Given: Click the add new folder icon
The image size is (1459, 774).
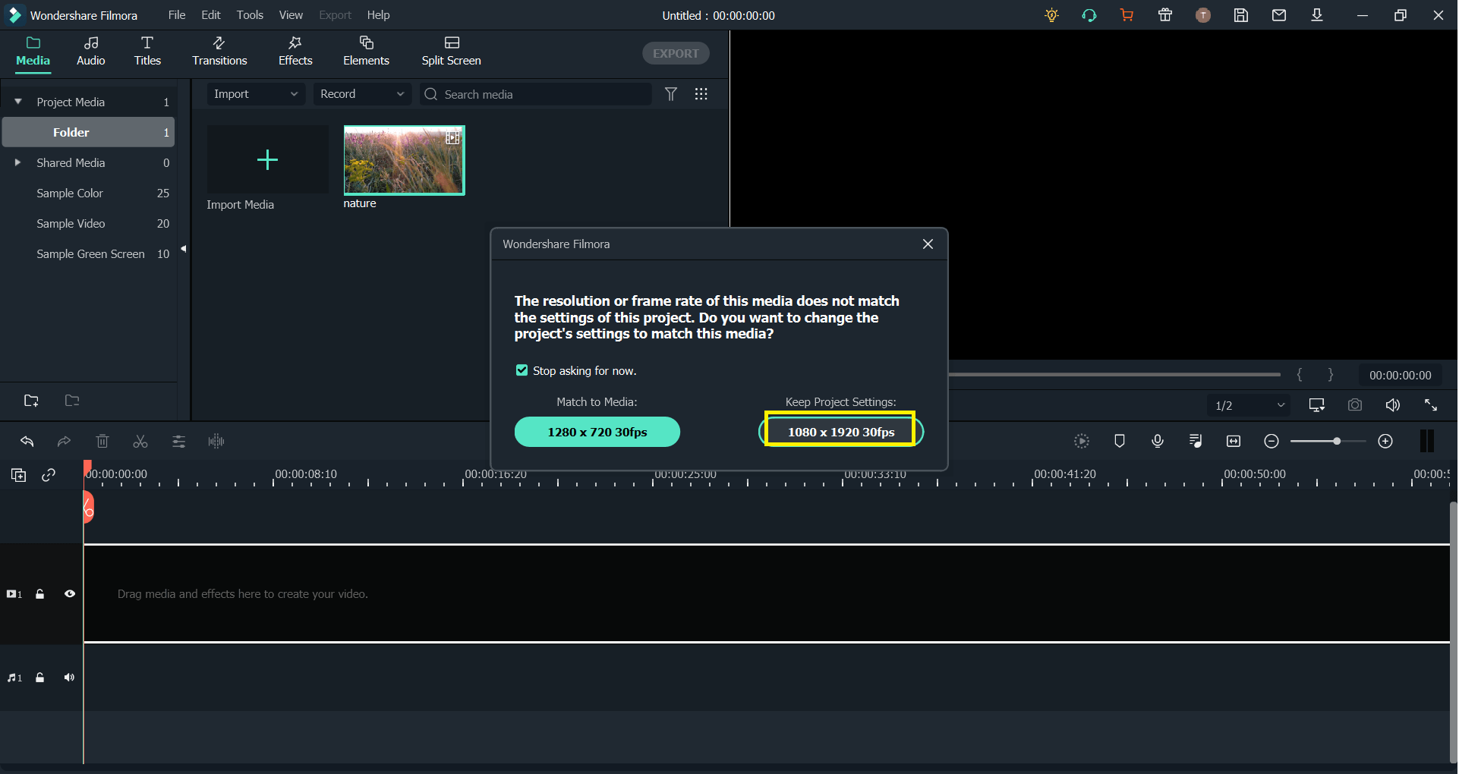Looking at the screenshot, I should (x=31, y=401).
